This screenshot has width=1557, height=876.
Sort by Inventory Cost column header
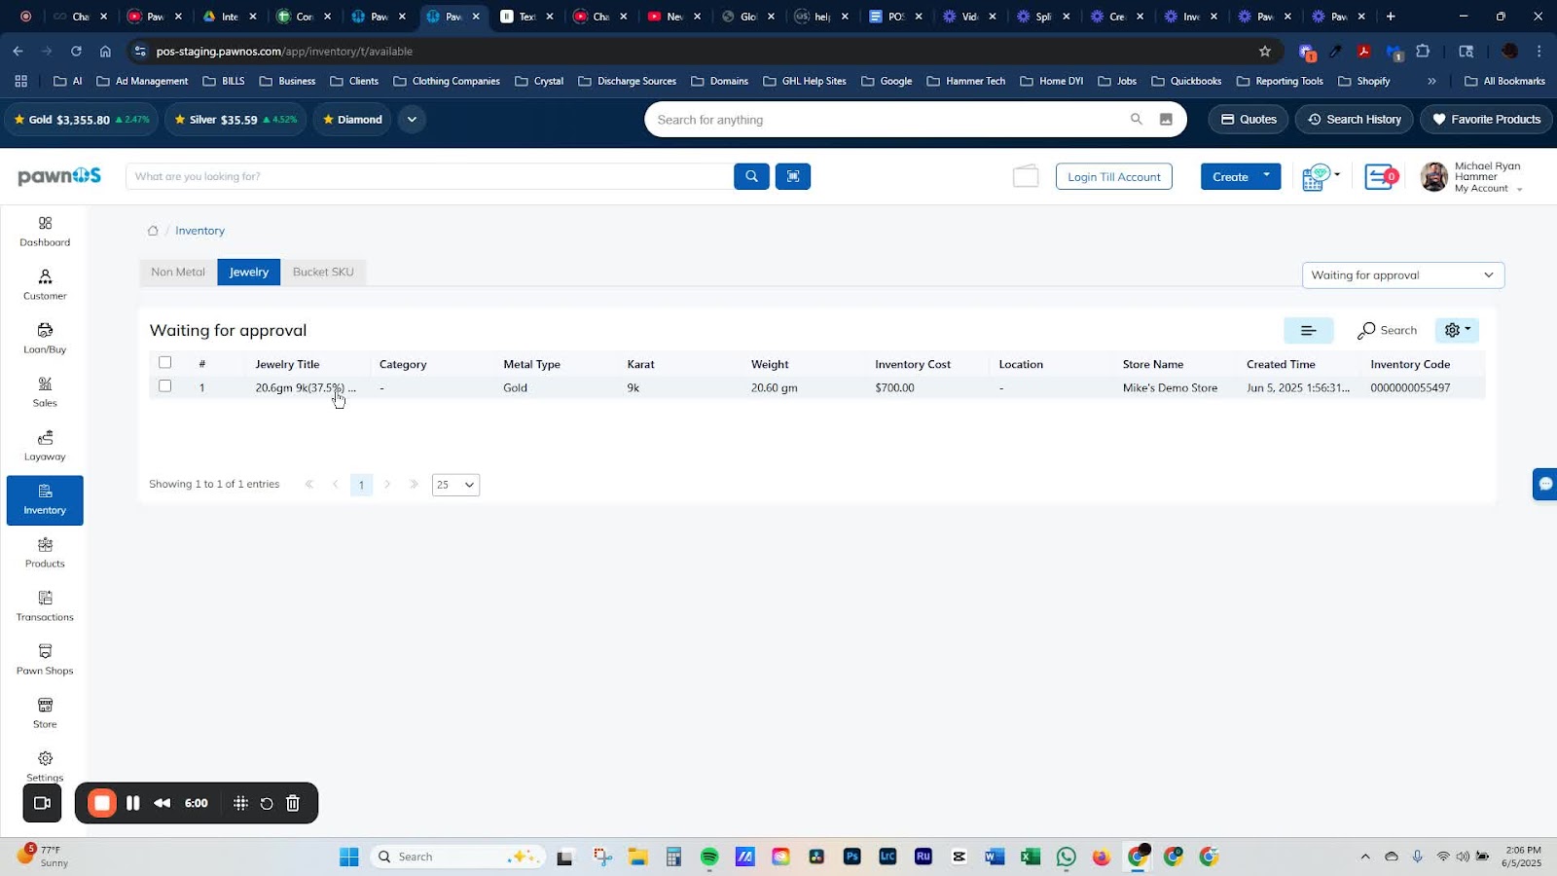click(913, 364)
